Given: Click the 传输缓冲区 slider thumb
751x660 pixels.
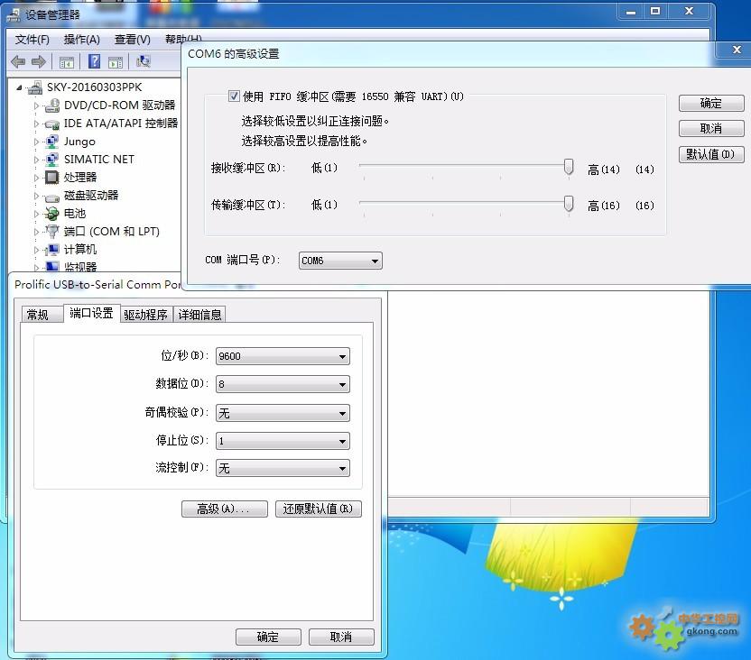Looking at the screenshot, I should tap(569, 204).
